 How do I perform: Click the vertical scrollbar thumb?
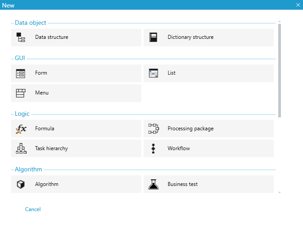pos(280,71)
